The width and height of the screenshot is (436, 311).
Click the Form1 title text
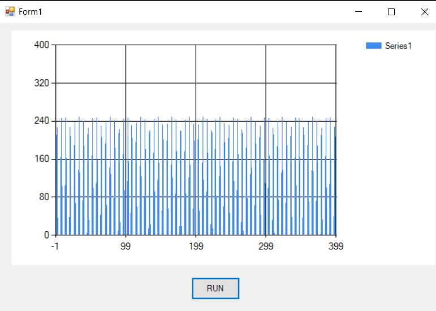coord(31,12)
